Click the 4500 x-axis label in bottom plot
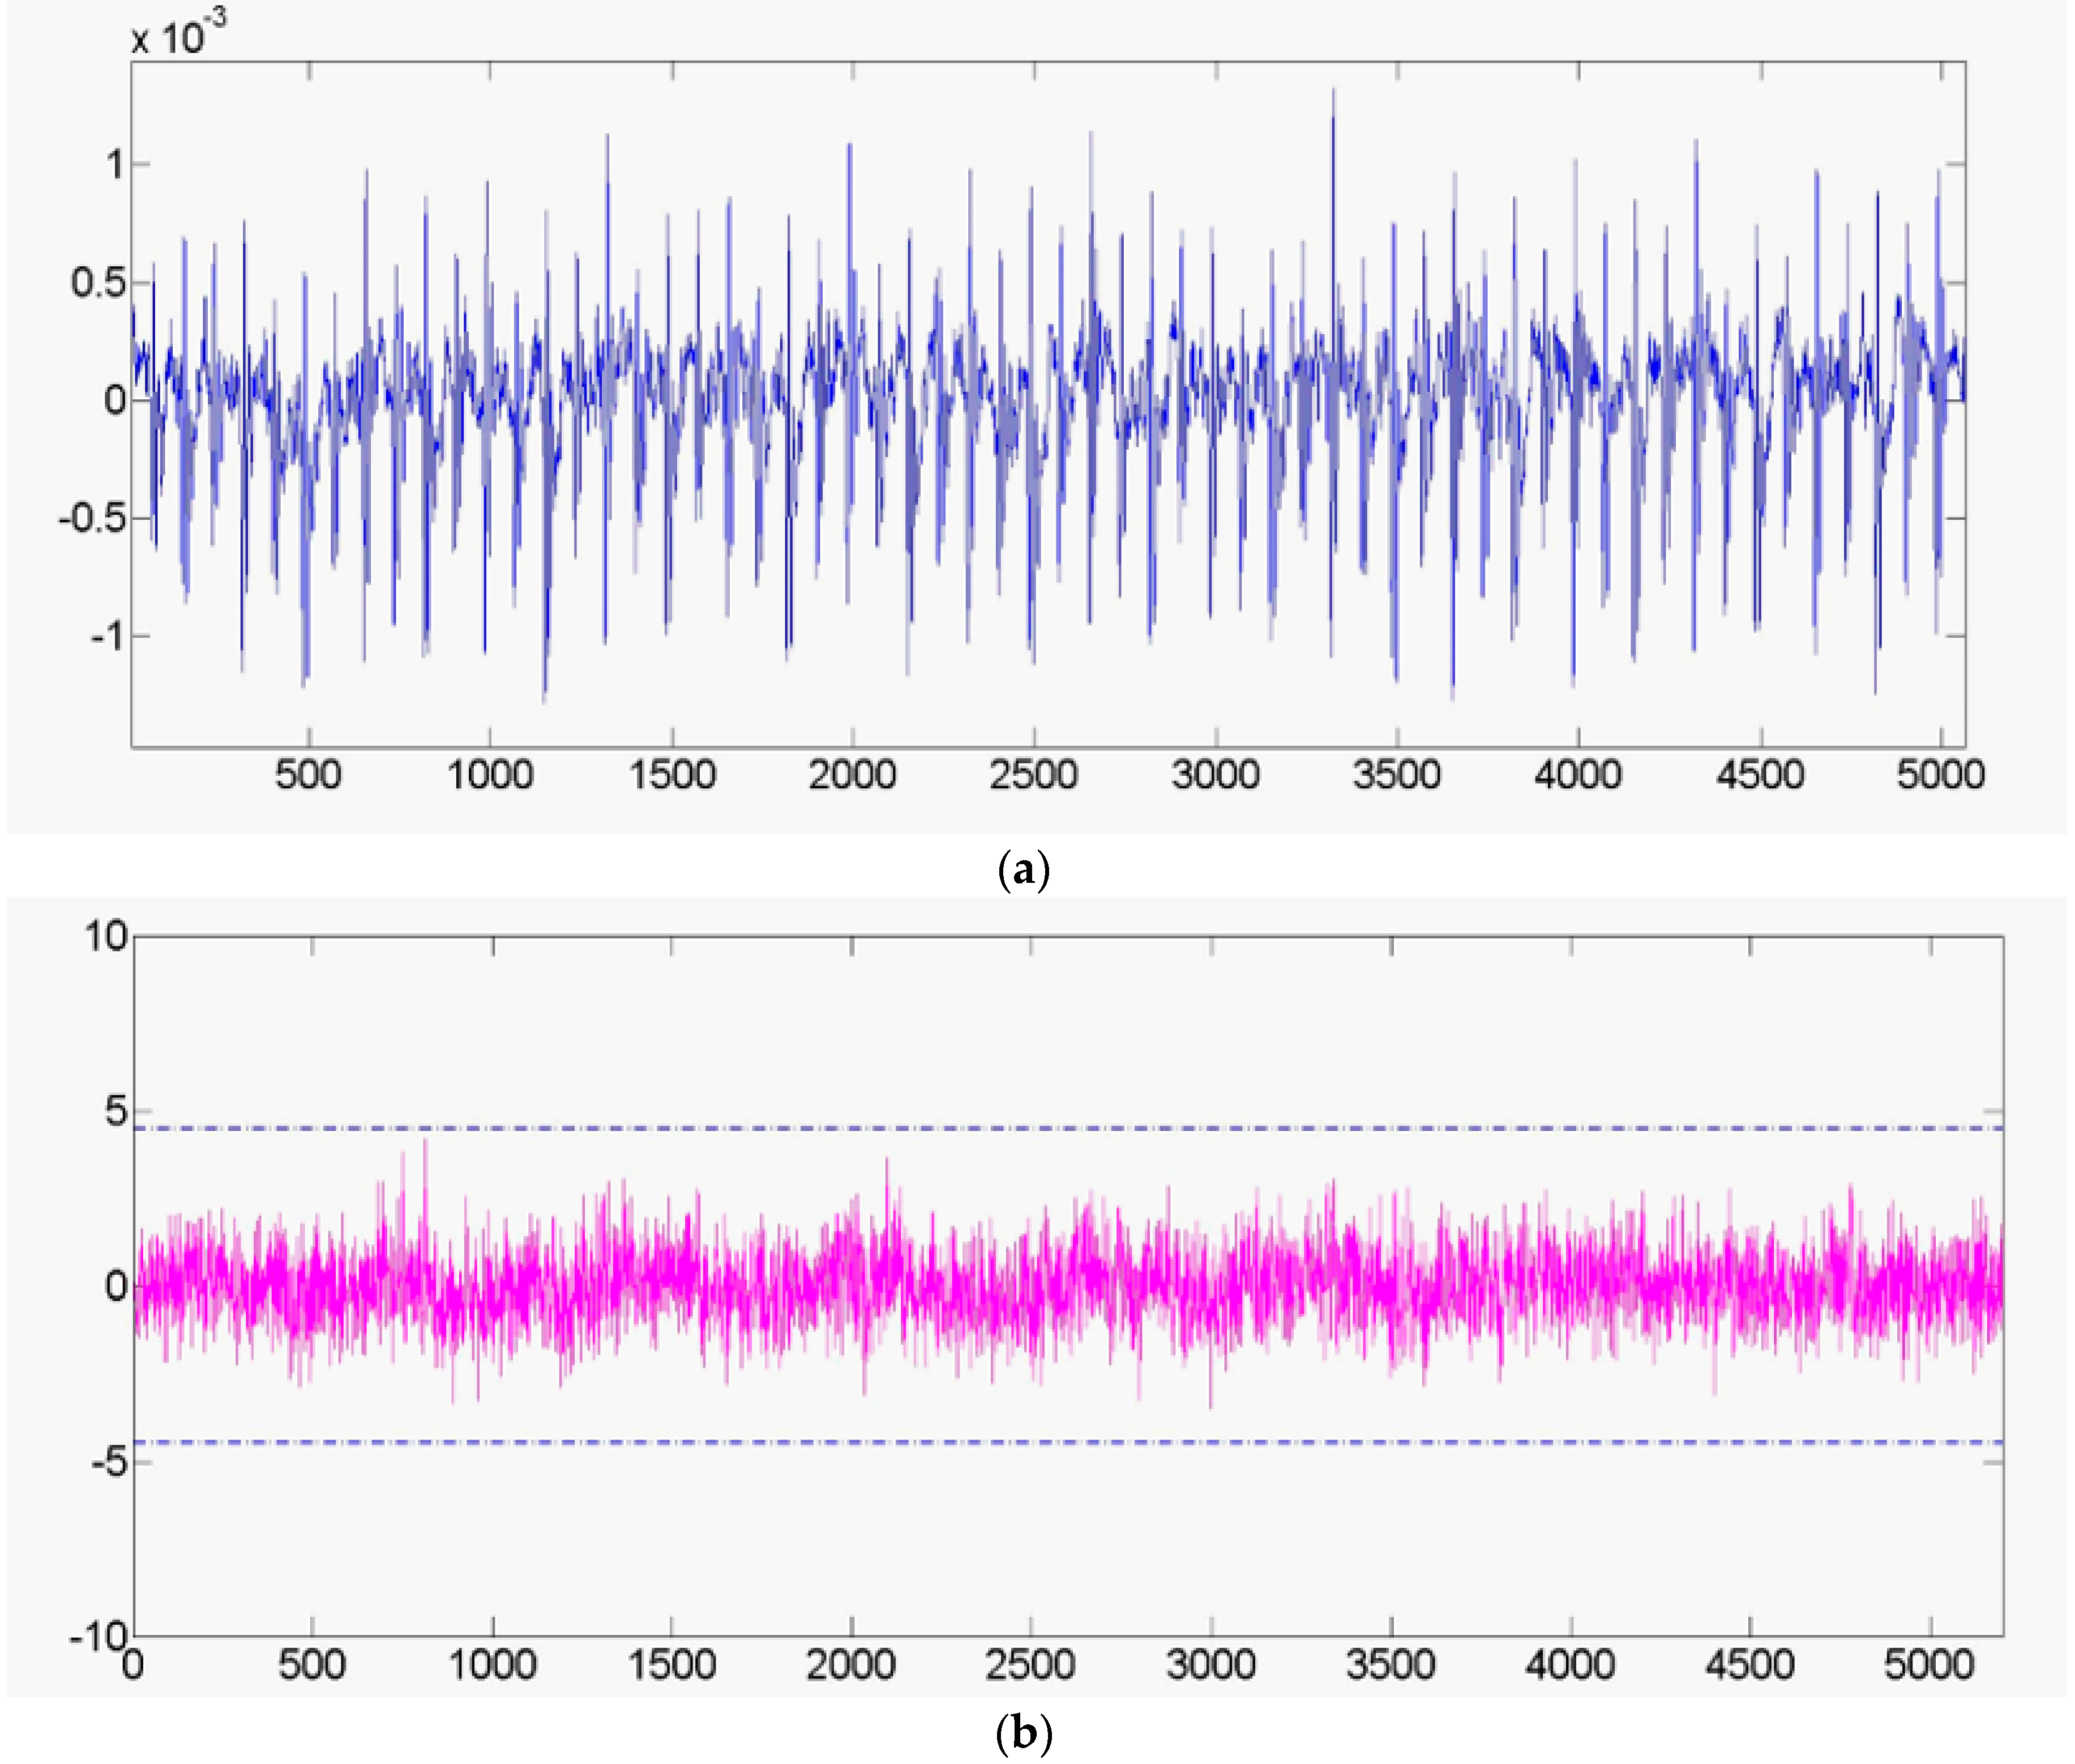The image size is (2075, 1764). click(1749, 1664)
